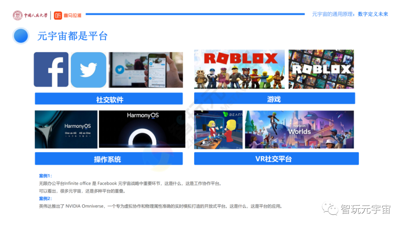The height and width of the screenshot is (227, 404).
Task: Open the HarmonyOS One as All image
Action: pos(66,129)
